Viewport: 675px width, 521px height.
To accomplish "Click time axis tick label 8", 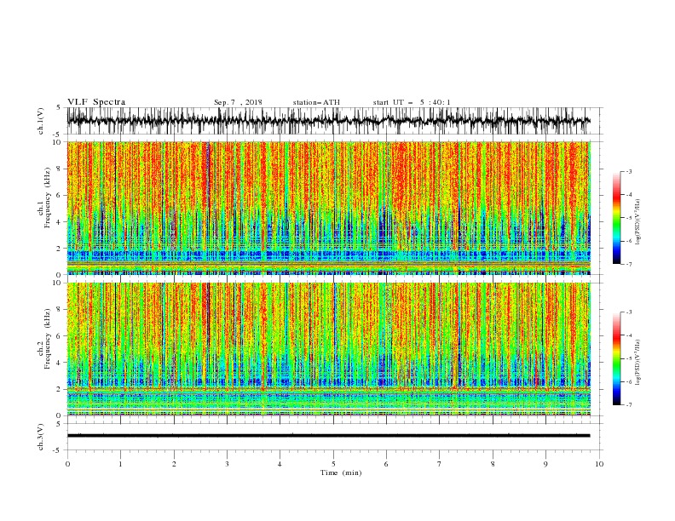I will 493,464.
